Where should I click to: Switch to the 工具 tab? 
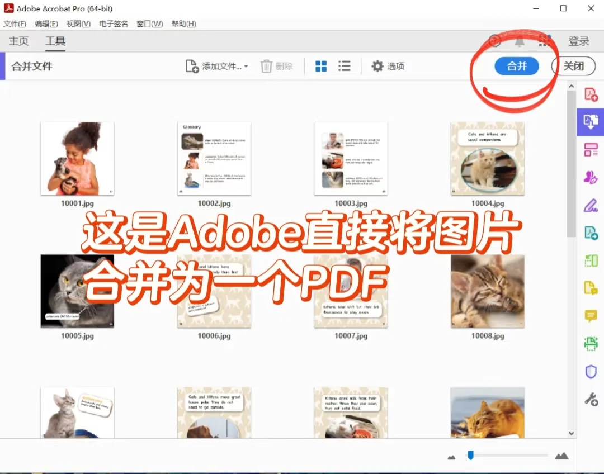tap(55, 41)
